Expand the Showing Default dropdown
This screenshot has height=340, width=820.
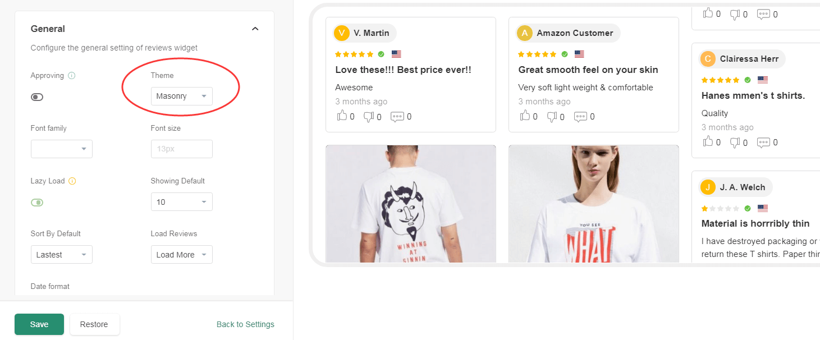[x=181, y=202]
